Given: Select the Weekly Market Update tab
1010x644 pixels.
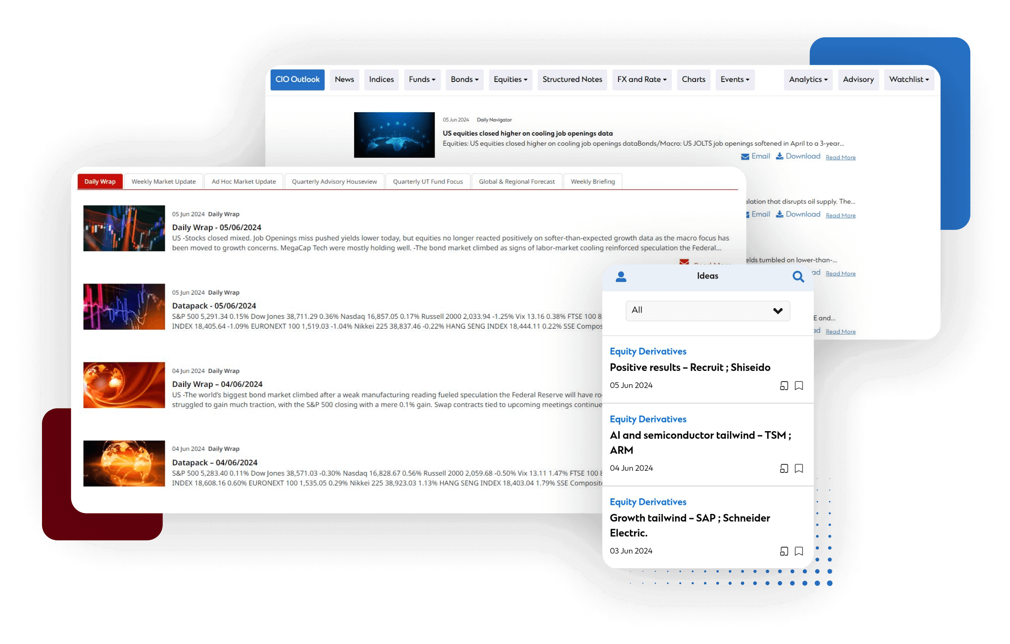Looking at the screenshot, I should coord(163,181).
